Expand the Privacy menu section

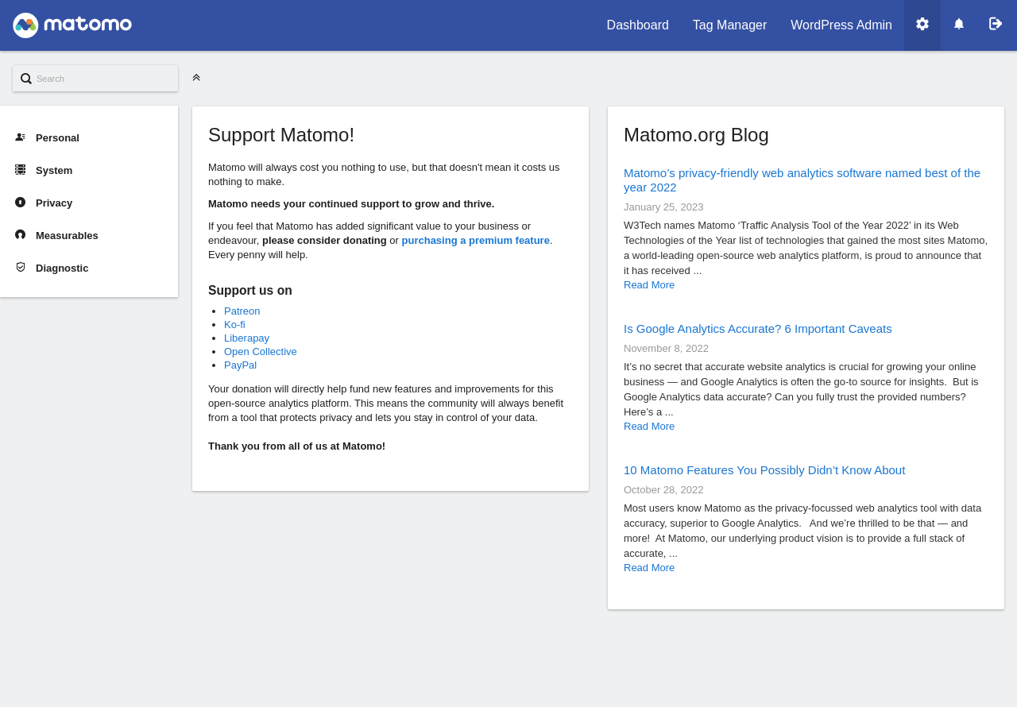click(54, 203)
